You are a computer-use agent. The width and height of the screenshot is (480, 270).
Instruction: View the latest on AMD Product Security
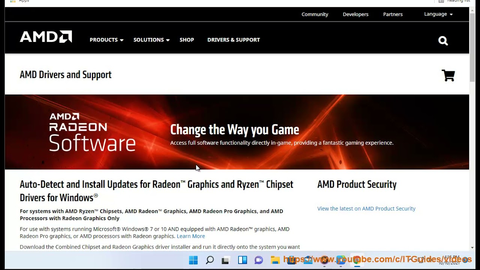tap(366, 208)
